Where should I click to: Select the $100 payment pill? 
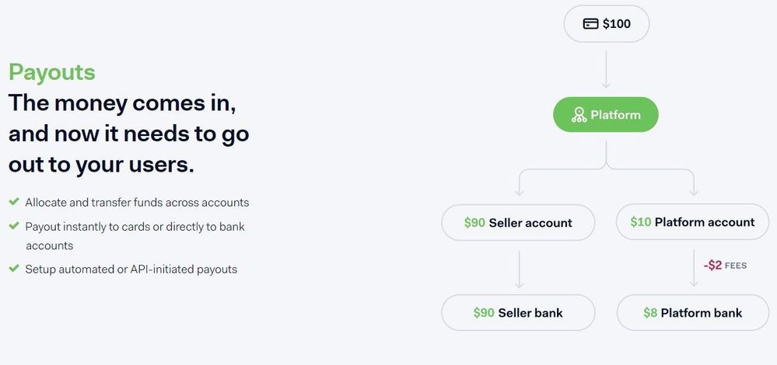coord(607,24)
